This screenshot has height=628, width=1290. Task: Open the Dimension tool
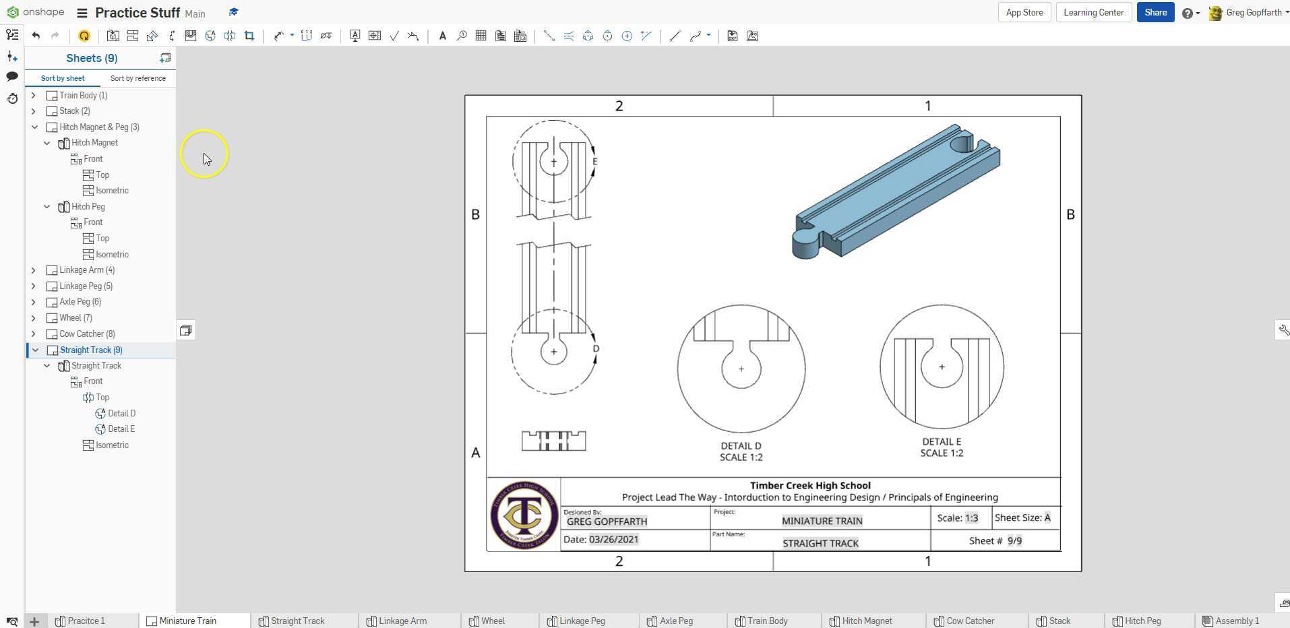pos(280,36)
